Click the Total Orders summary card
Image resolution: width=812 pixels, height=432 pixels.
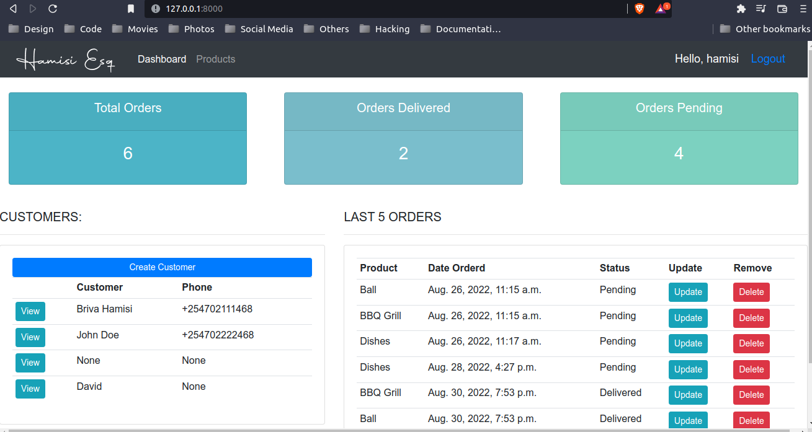pos(127,138)
